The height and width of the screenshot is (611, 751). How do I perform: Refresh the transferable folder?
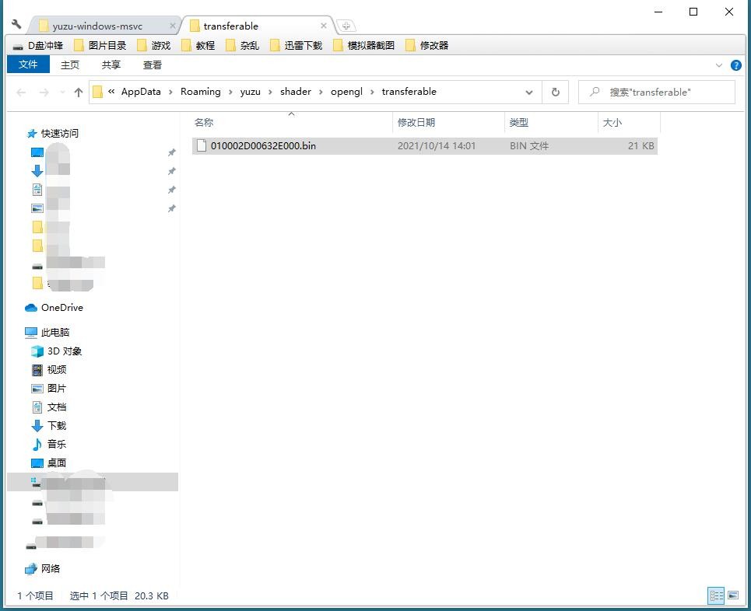(556, 93)
